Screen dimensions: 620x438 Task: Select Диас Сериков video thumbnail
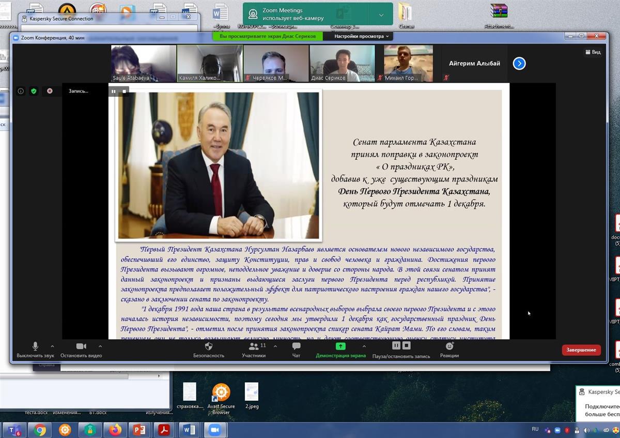(x=342, y=63)
